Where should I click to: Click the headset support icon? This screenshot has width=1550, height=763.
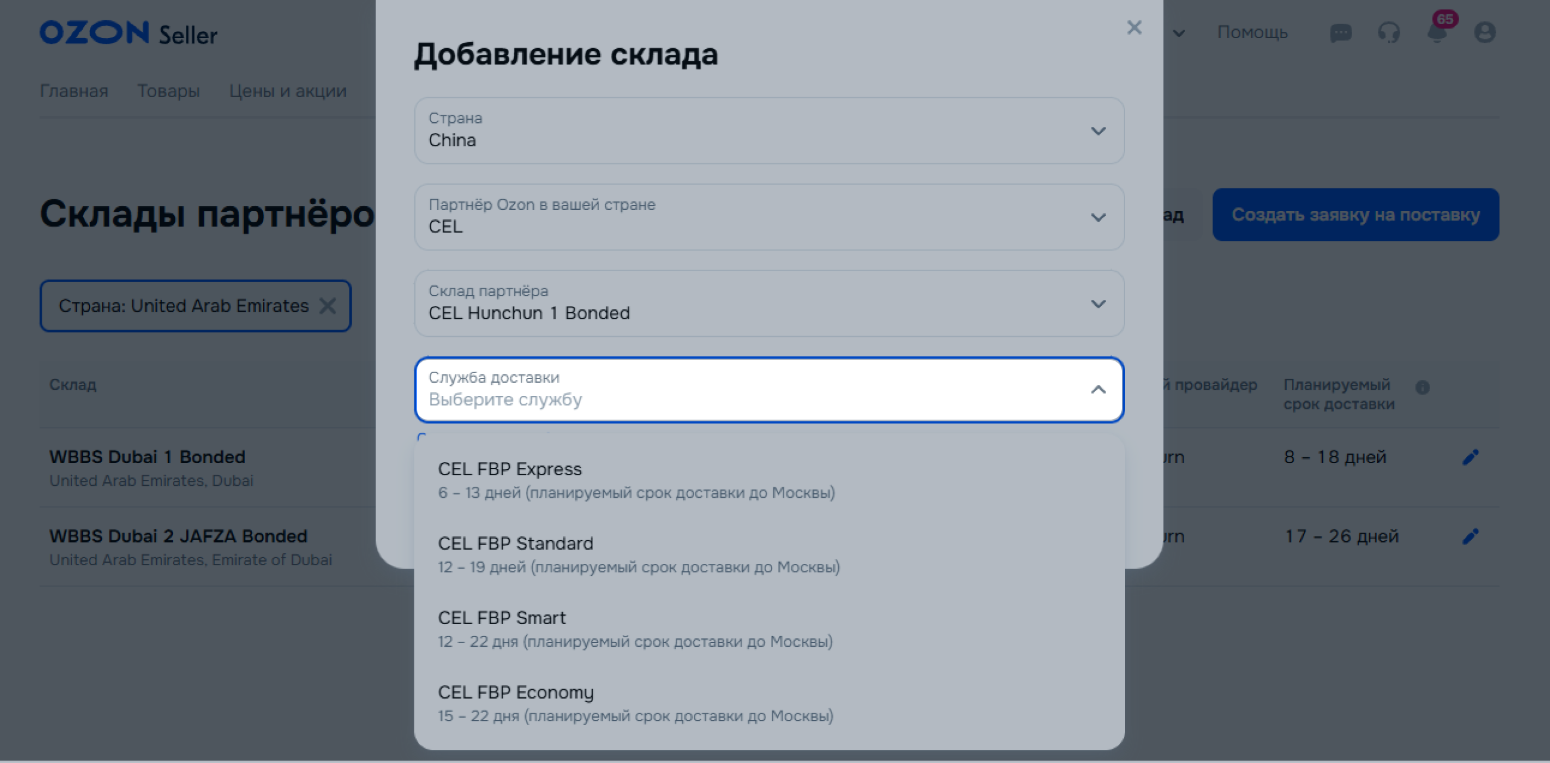pyautogui.click(x=1388, y=33)
